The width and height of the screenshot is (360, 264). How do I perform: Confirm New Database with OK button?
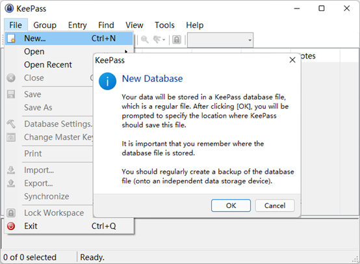(x=231, y=205)
